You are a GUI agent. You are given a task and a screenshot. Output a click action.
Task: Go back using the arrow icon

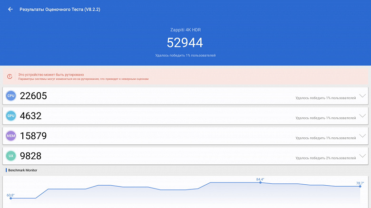(x=10, y=9)
